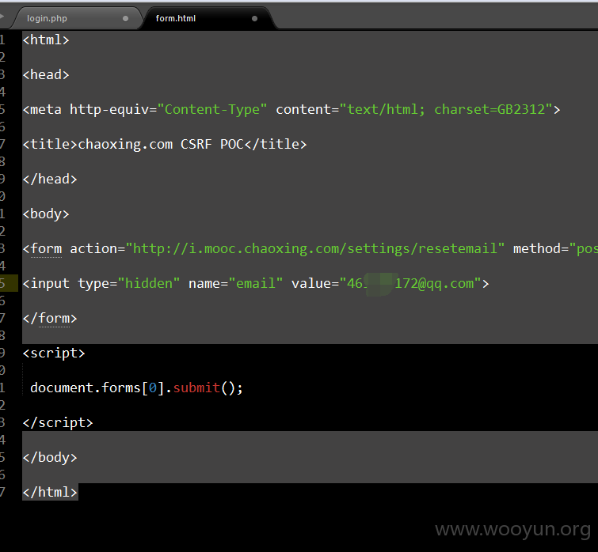The height and width of the screenshot is (552, 598).
Task: Click the tab scroll-left arrow
Action: (x=2, y=17)
